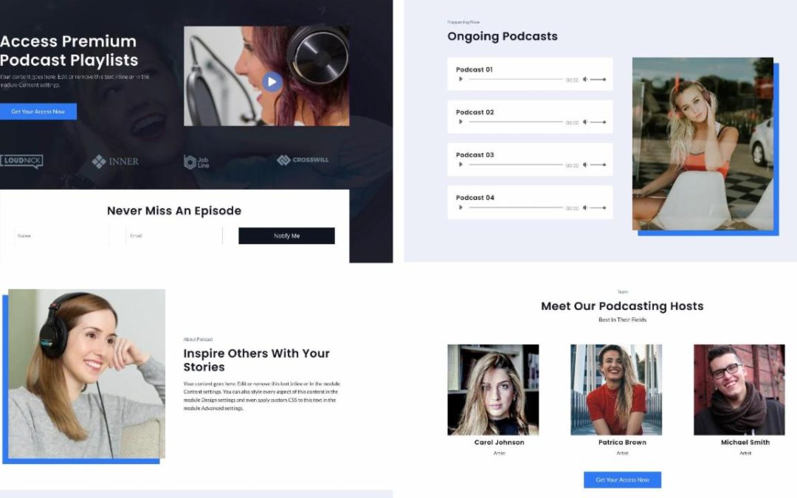Play Podcast 02 audio
This screenshot has width=797, height=498.
click(460, 122)
